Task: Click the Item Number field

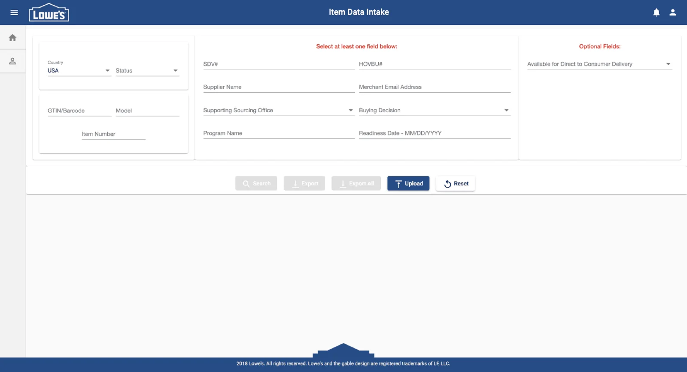Action: (x=113, y=134)
